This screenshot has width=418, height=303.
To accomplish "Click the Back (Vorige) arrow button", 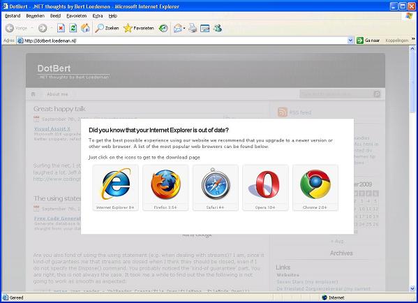I will pos(10,28).
